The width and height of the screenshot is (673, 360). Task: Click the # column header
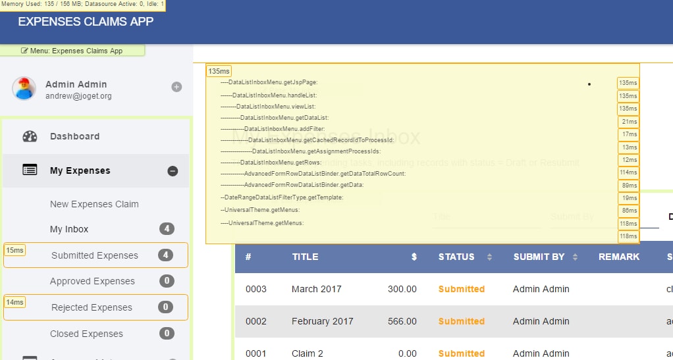point(248,257)
